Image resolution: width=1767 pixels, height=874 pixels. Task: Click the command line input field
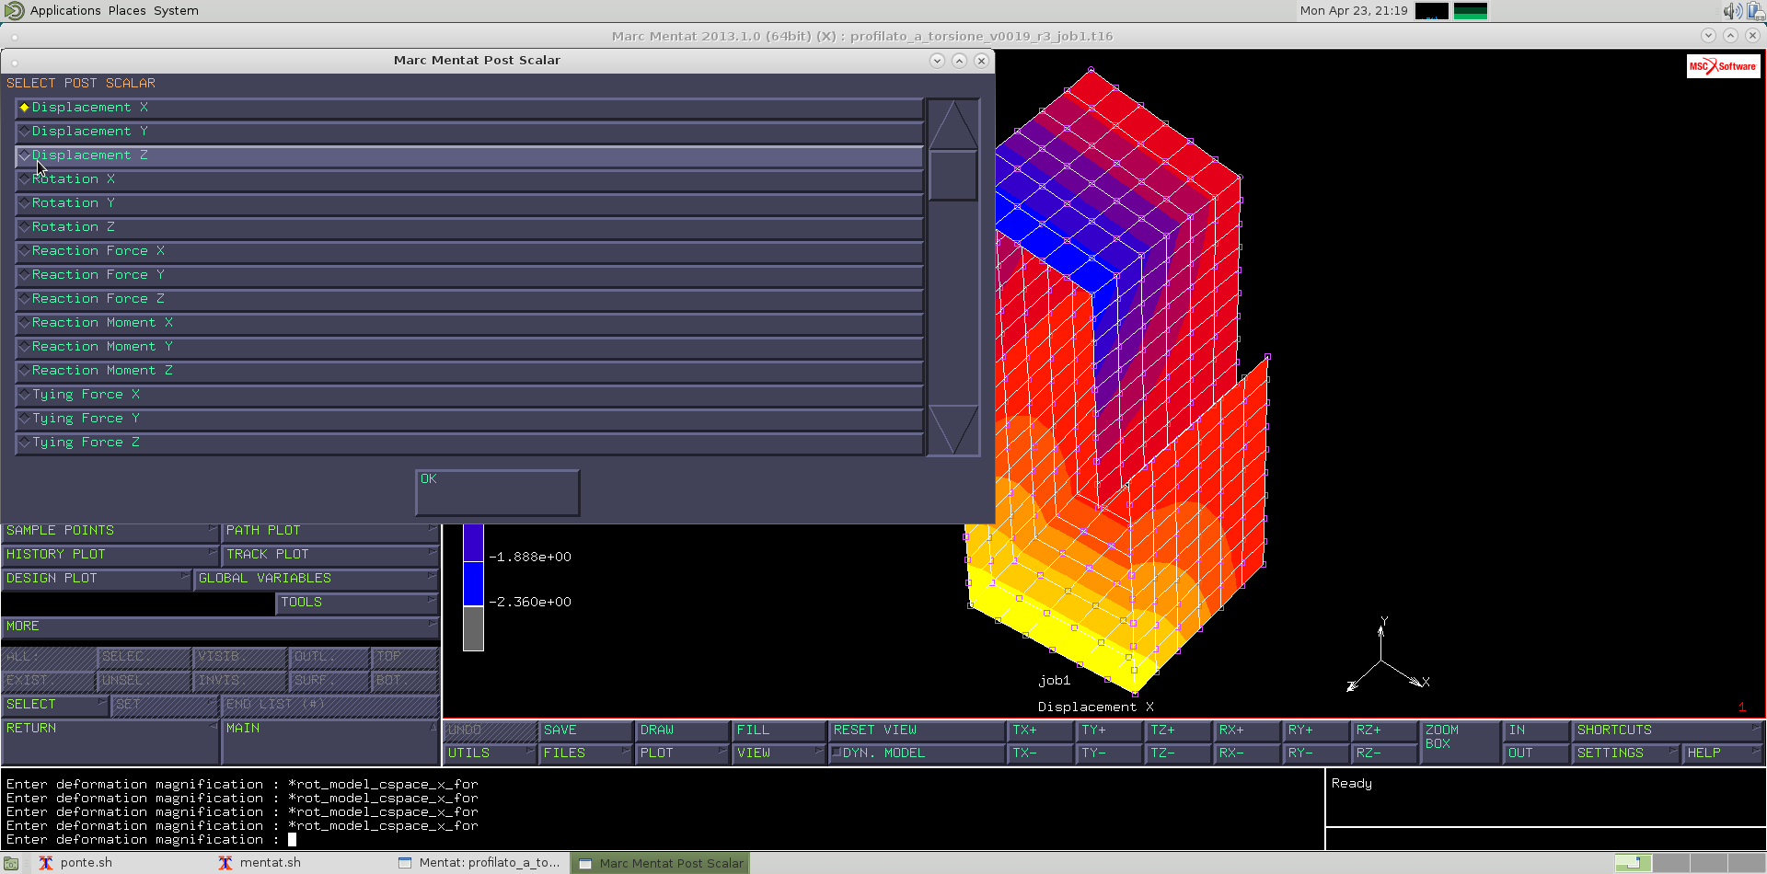[x=663, y=840]
